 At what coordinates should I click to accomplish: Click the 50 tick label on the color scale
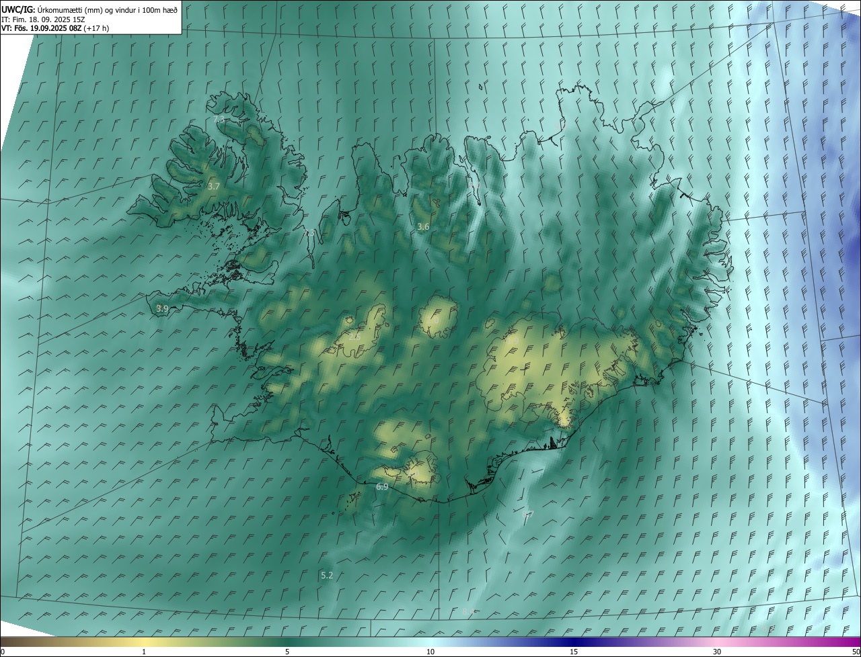click(x=856, y=652)
